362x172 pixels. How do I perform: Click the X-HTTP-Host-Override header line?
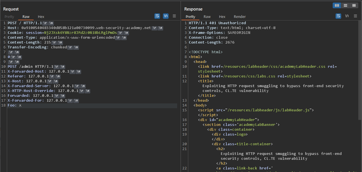(x=49, y=91)
